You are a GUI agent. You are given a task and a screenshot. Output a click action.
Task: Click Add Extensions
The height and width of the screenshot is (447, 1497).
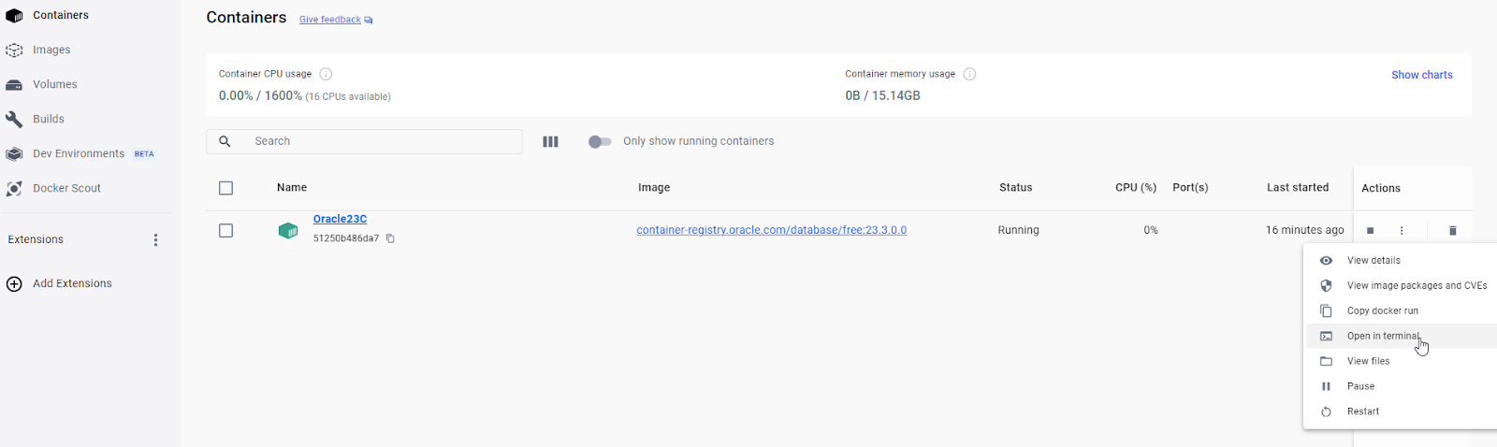click(72, 283)
